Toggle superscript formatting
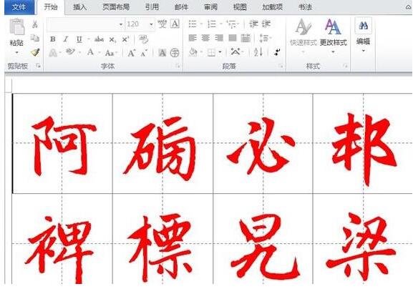 125,39
